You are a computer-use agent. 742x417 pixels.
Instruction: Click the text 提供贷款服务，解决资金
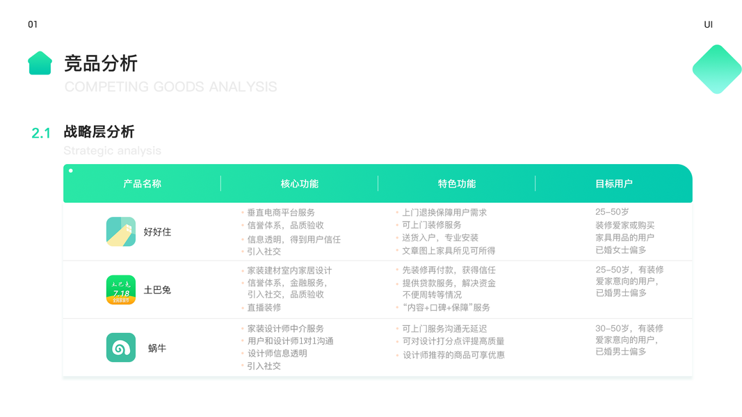[x=449, y=283]
